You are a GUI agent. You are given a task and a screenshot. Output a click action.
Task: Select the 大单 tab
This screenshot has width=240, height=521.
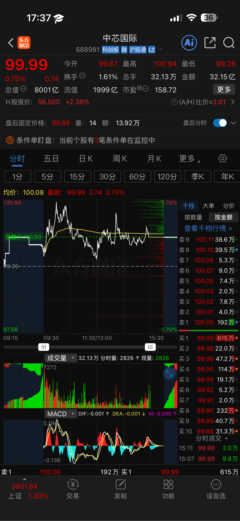coord(208,206)
